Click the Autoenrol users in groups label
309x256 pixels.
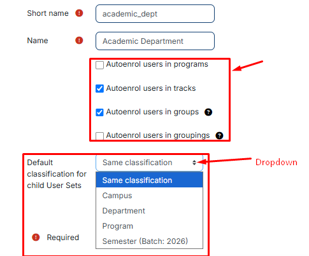[152, 112]
